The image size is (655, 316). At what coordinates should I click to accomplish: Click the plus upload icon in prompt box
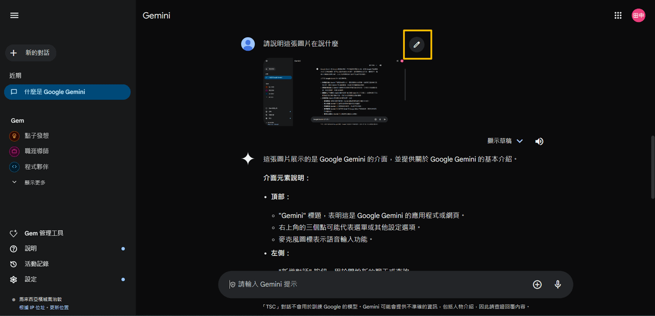(x=537, y=284)
